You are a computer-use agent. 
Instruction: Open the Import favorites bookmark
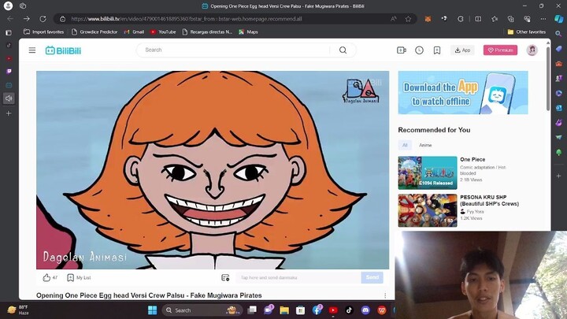point(44,32)
